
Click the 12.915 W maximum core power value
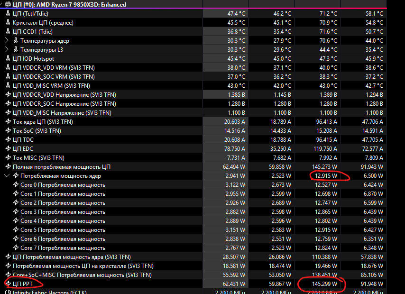pyautogui.click(x=326, y=176)
